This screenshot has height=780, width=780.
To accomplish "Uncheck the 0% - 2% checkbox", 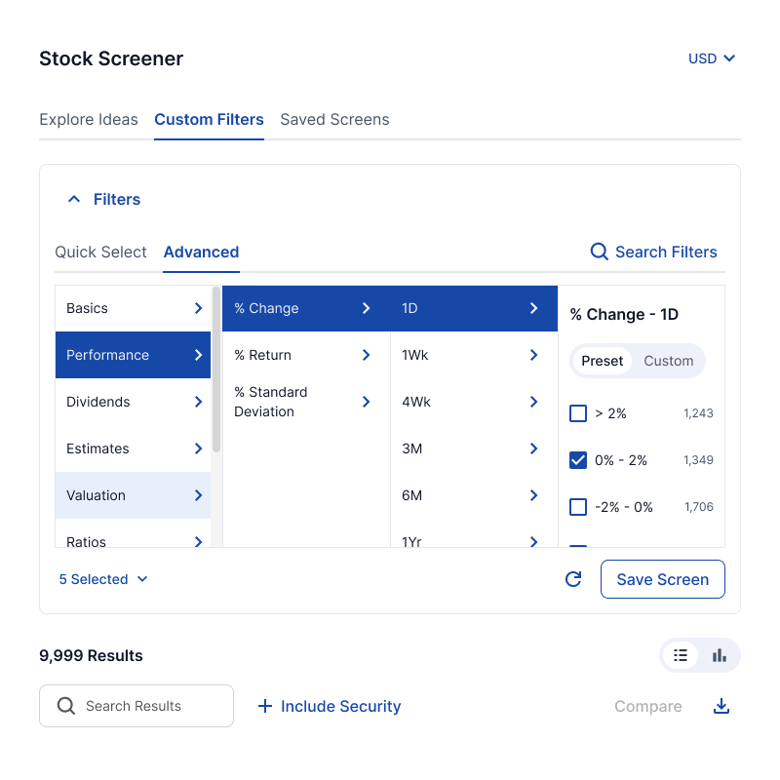I will coord(578,460).
